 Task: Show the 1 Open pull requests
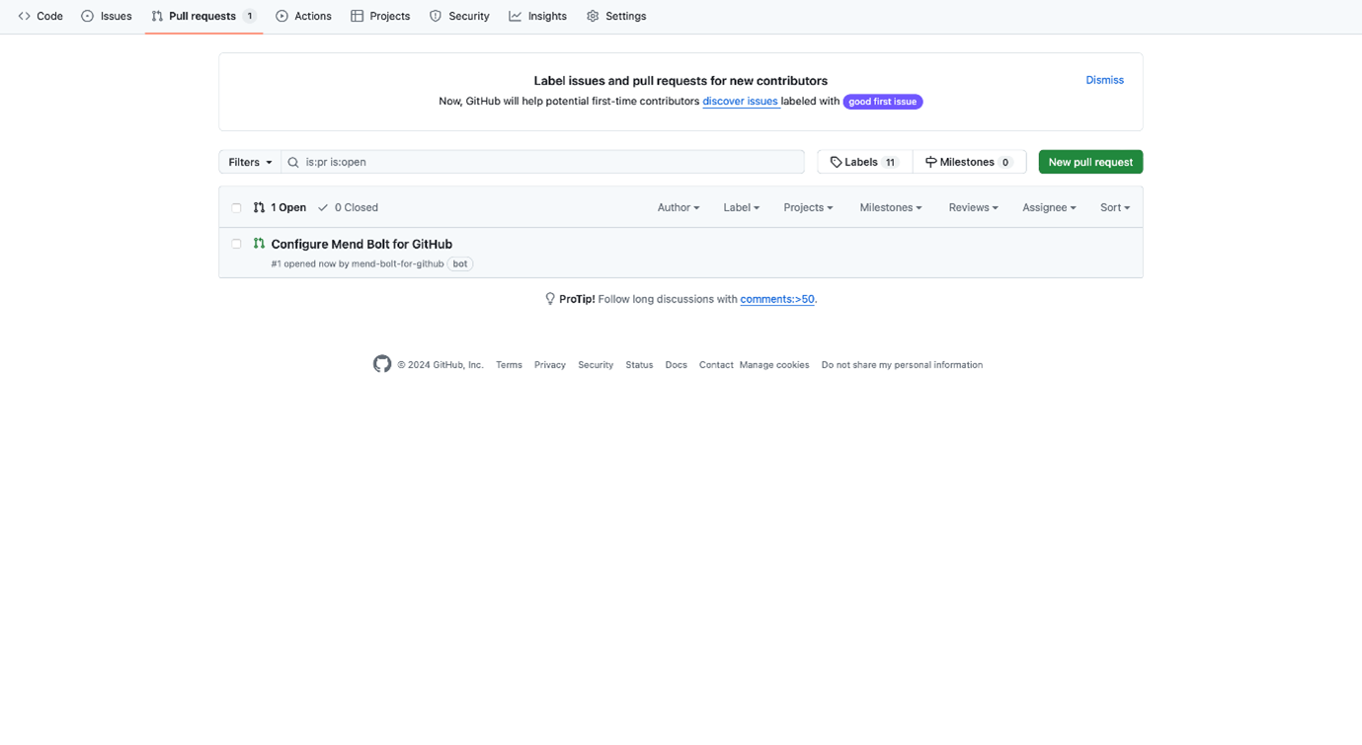(280, 207)
